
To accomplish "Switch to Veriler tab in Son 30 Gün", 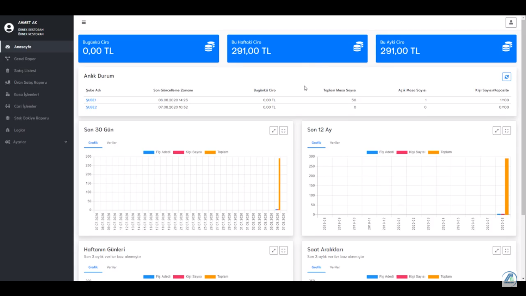I will click(x=112, y=143).
